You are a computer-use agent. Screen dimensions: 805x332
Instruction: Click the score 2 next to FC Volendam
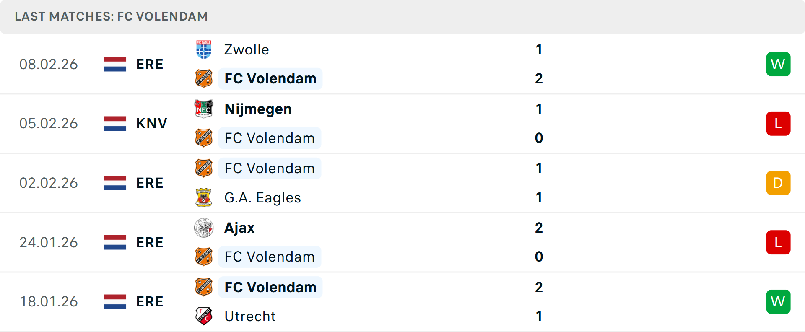click(539, 78)
